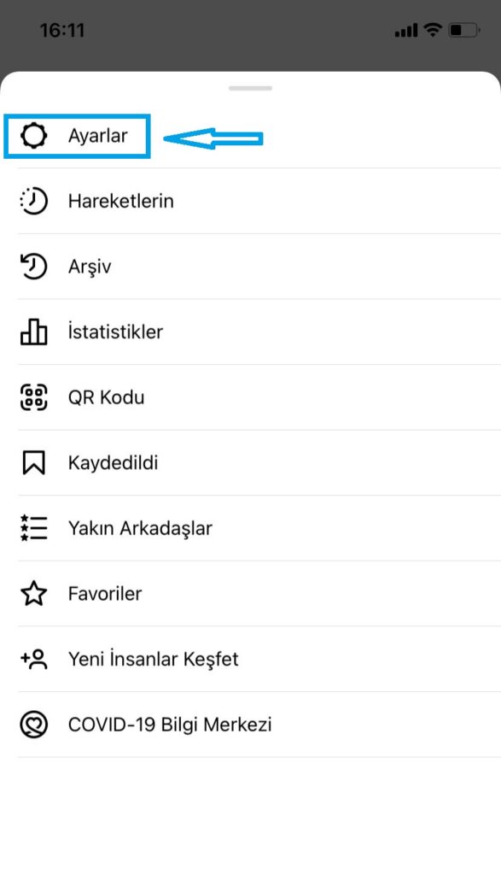The height and width of the screenshot is (875, 501).
Task: Tap the Arşiv history icon
Action: point(33,267)
